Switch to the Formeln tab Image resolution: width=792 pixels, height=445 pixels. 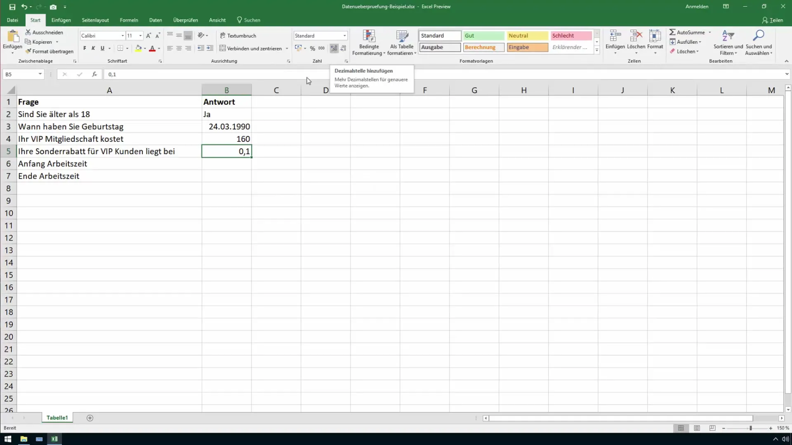point(129,20)
